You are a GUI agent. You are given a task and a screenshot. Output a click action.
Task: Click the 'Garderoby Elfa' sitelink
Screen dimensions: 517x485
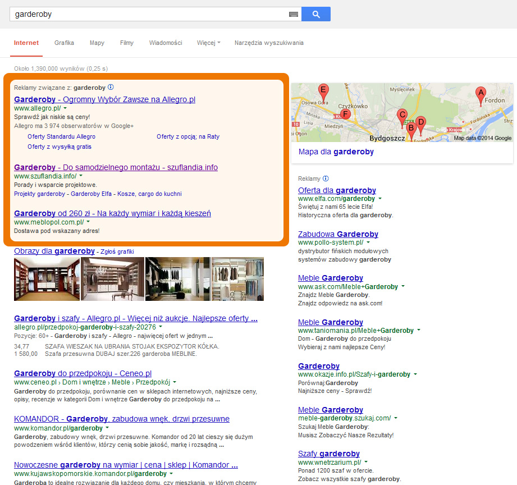91,194
